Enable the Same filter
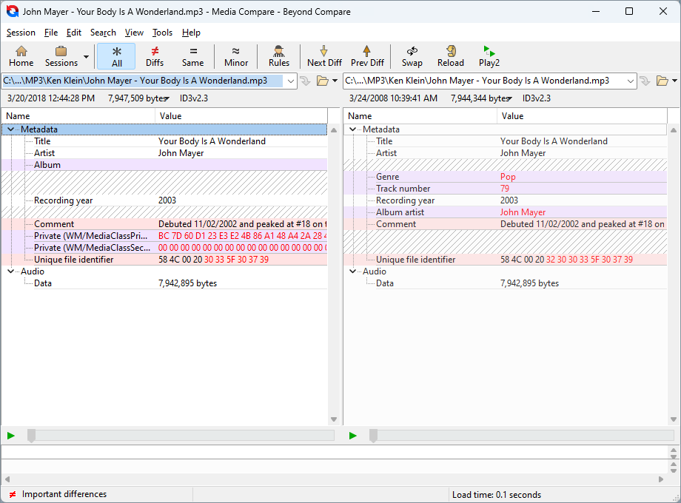The height and width of the screenshot is (503, 681). pyautogui.click(x=192, y=55)
